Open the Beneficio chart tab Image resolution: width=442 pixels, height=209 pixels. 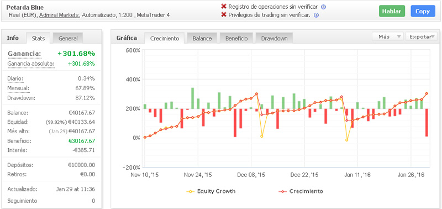click(x=236, y=38)
